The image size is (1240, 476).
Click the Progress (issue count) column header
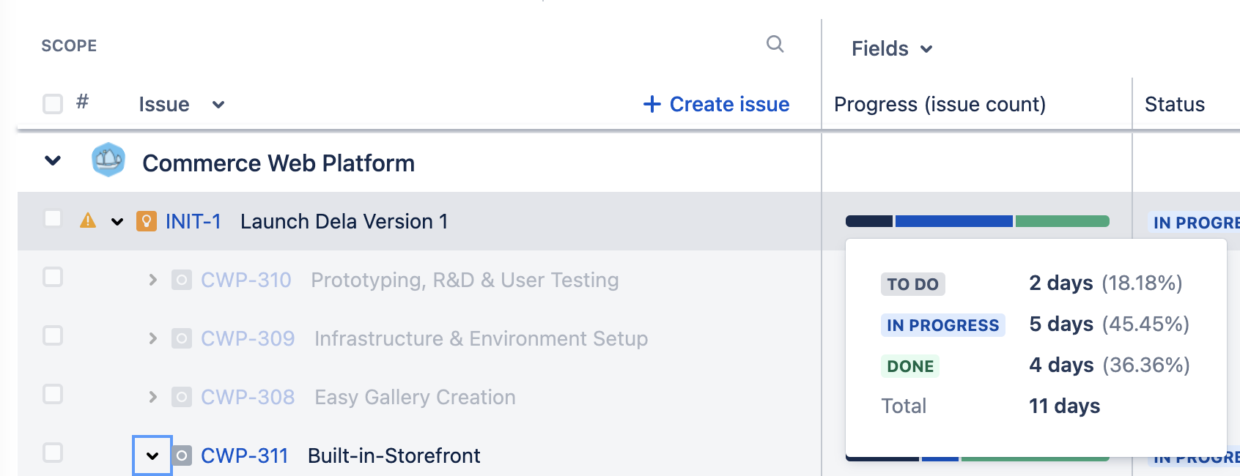tap(940, 104)
